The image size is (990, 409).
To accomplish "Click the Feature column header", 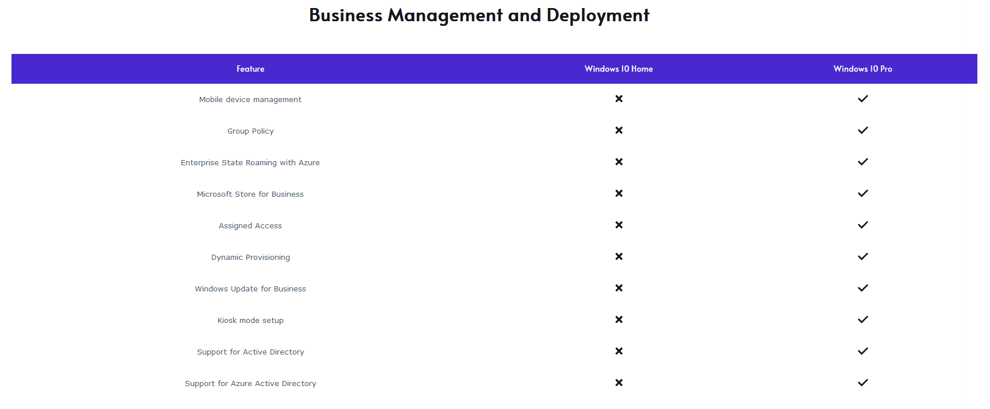I will coord(250,69).
